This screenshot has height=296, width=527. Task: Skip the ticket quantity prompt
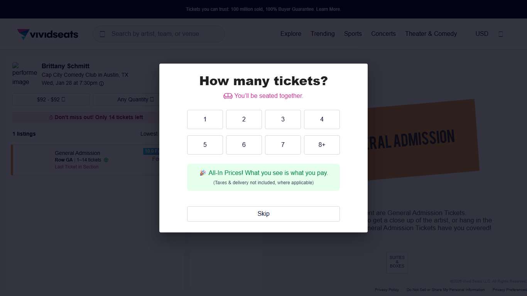pos(263,214)
